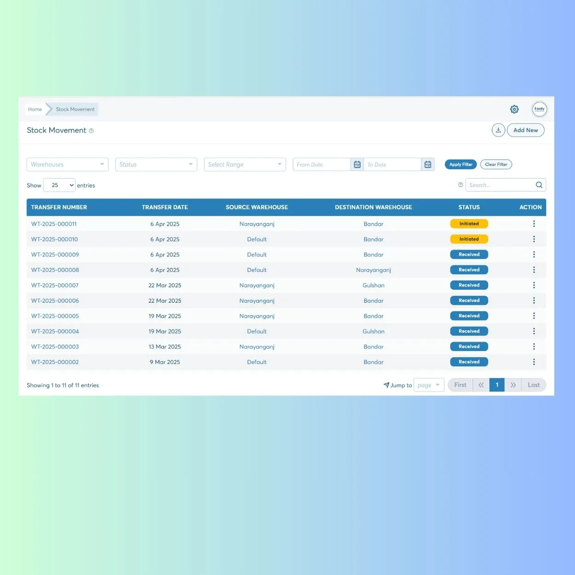Open the To Date calendar picker
This screenshot has height=575, width=575.
(428, 165)
